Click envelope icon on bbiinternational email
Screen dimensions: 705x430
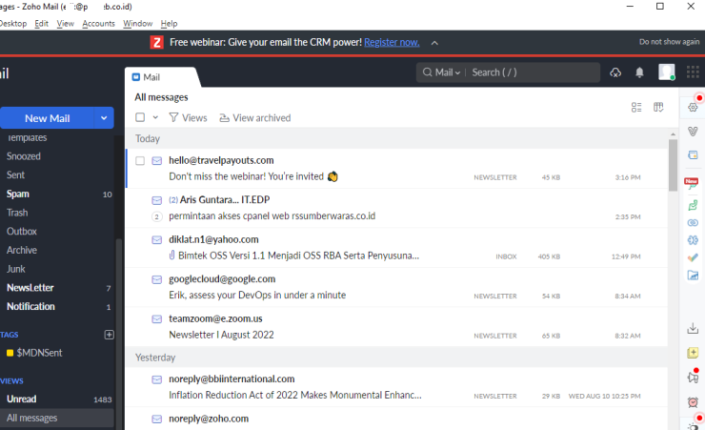click(156, 379)
